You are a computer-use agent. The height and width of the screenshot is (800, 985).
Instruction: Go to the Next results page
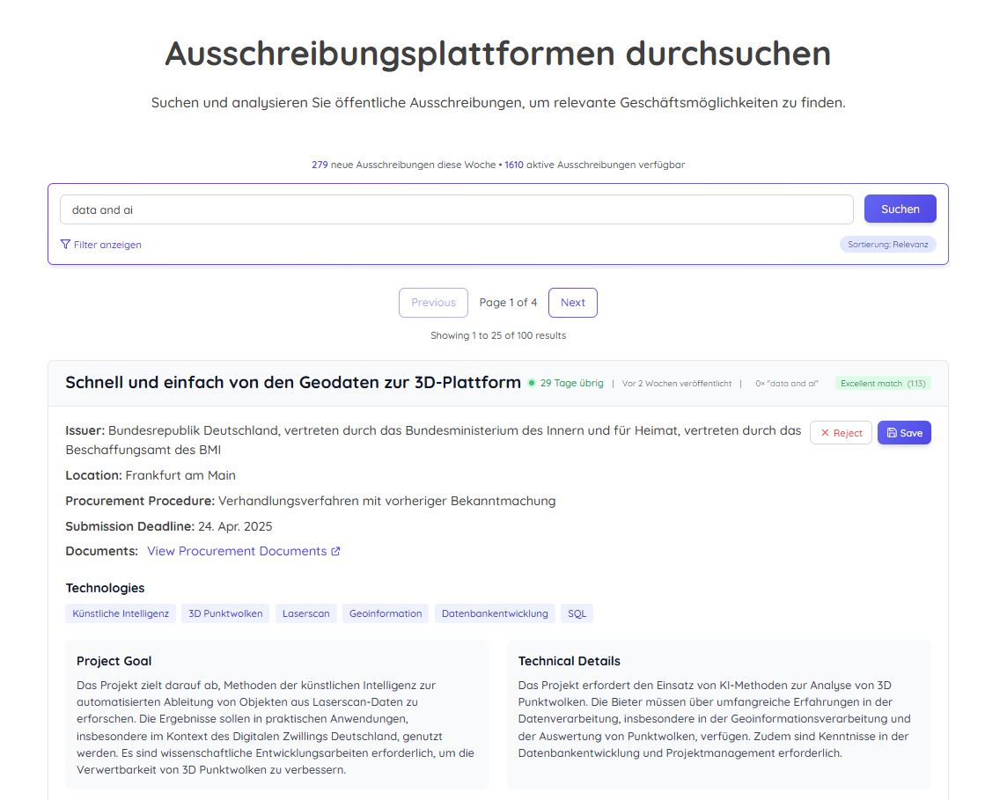tap(572, 303)
